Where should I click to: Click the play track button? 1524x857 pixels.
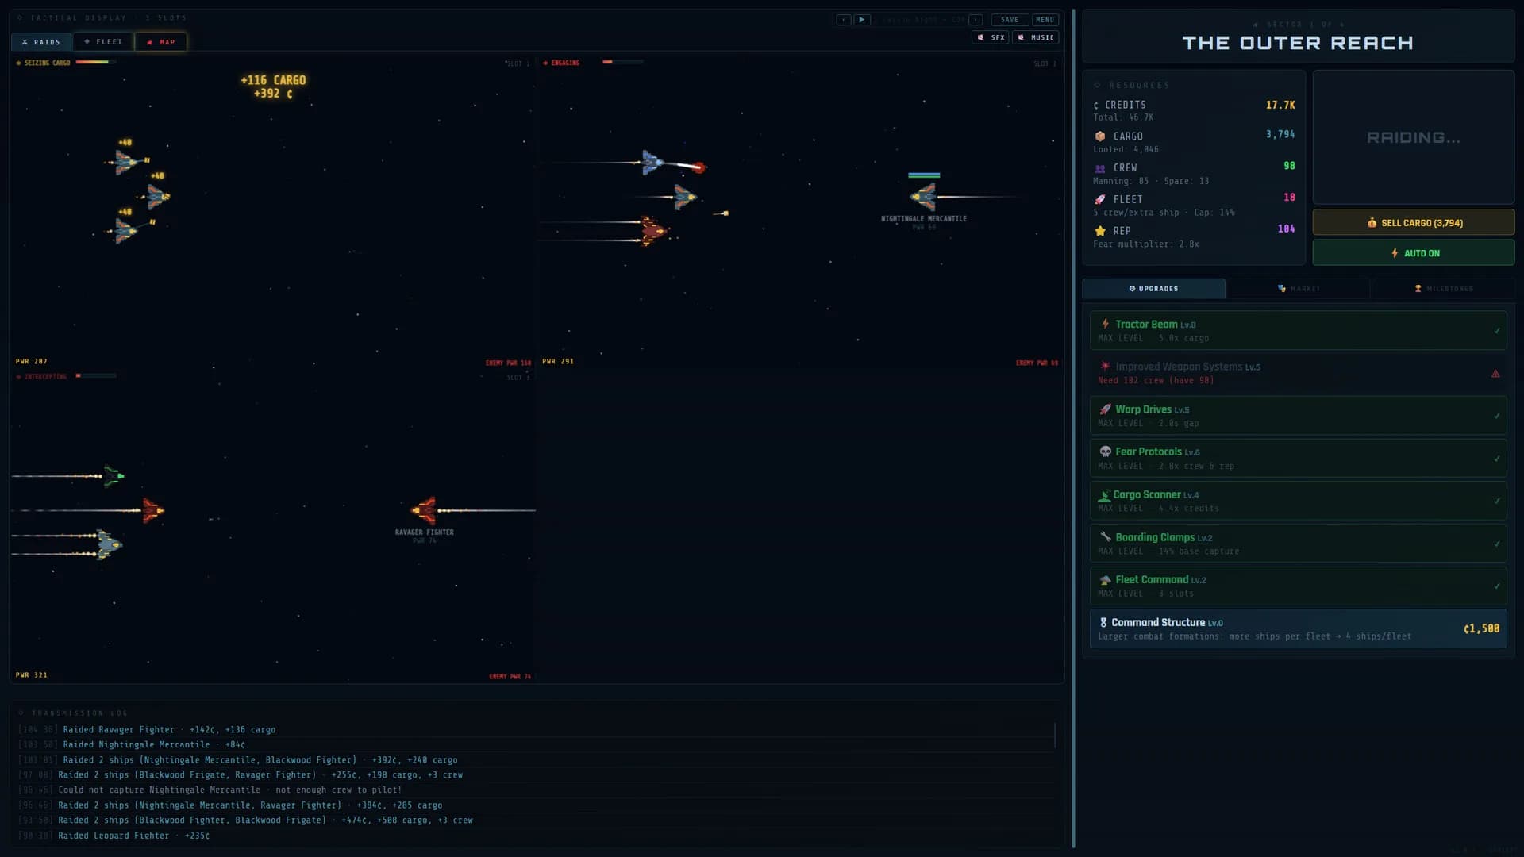pos(862,20)
